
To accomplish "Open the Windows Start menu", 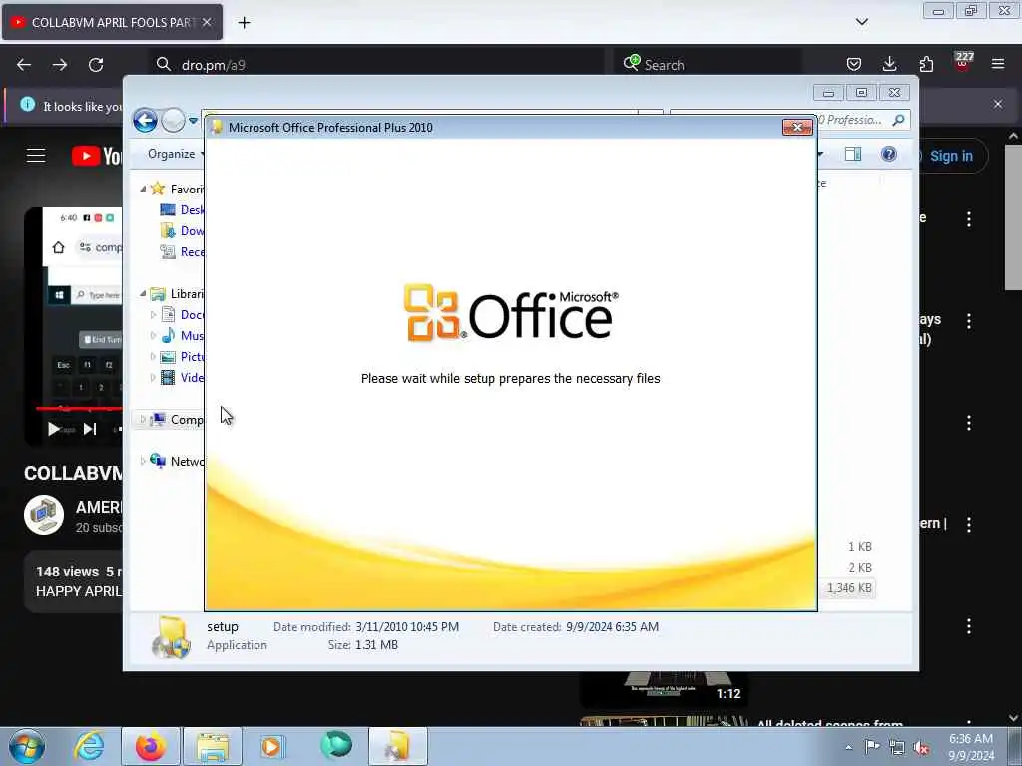I will (27, 746).
